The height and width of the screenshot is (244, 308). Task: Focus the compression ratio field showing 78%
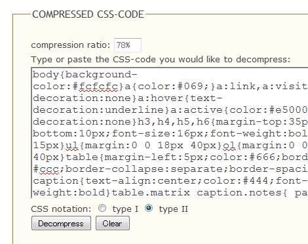pos(128,45)
